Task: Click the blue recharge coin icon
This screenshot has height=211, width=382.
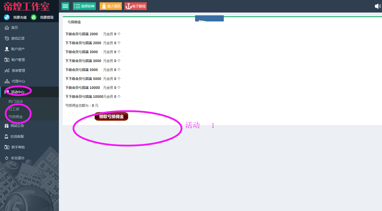Action: [7, 17]
